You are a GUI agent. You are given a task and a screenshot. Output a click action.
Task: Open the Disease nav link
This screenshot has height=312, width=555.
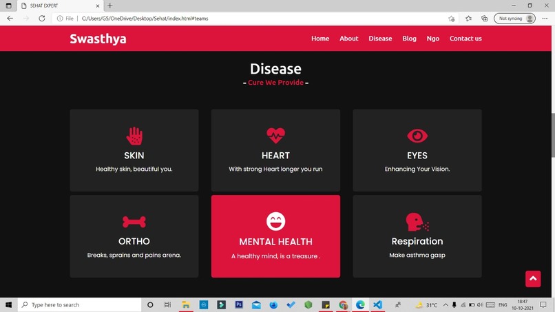click(x=380, y=39)
